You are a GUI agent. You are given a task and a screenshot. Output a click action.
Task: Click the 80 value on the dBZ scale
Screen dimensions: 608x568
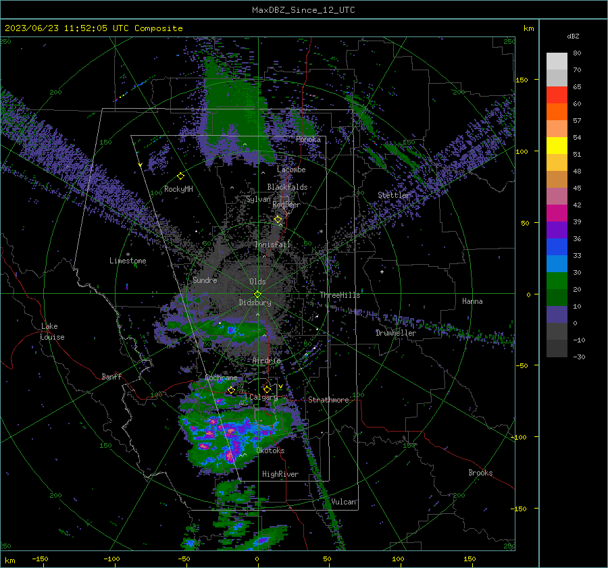pyautogui.click(x=577, y=53)
